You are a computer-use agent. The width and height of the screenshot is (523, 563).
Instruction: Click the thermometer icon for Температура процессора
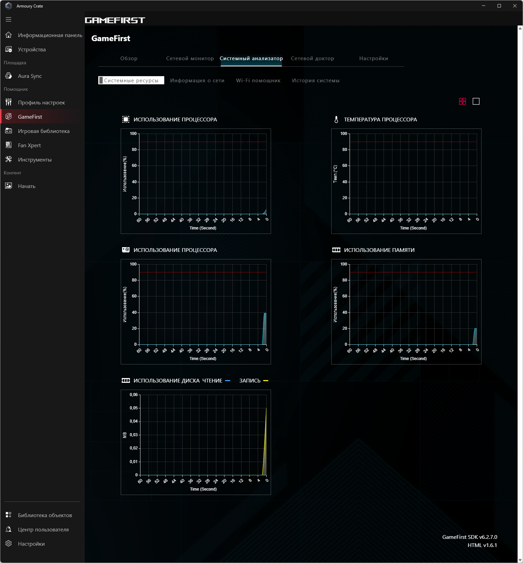pos(336,119)
